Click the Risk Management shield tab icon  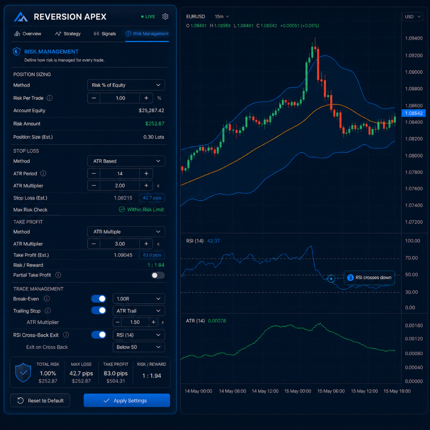[x=128, y=34]
